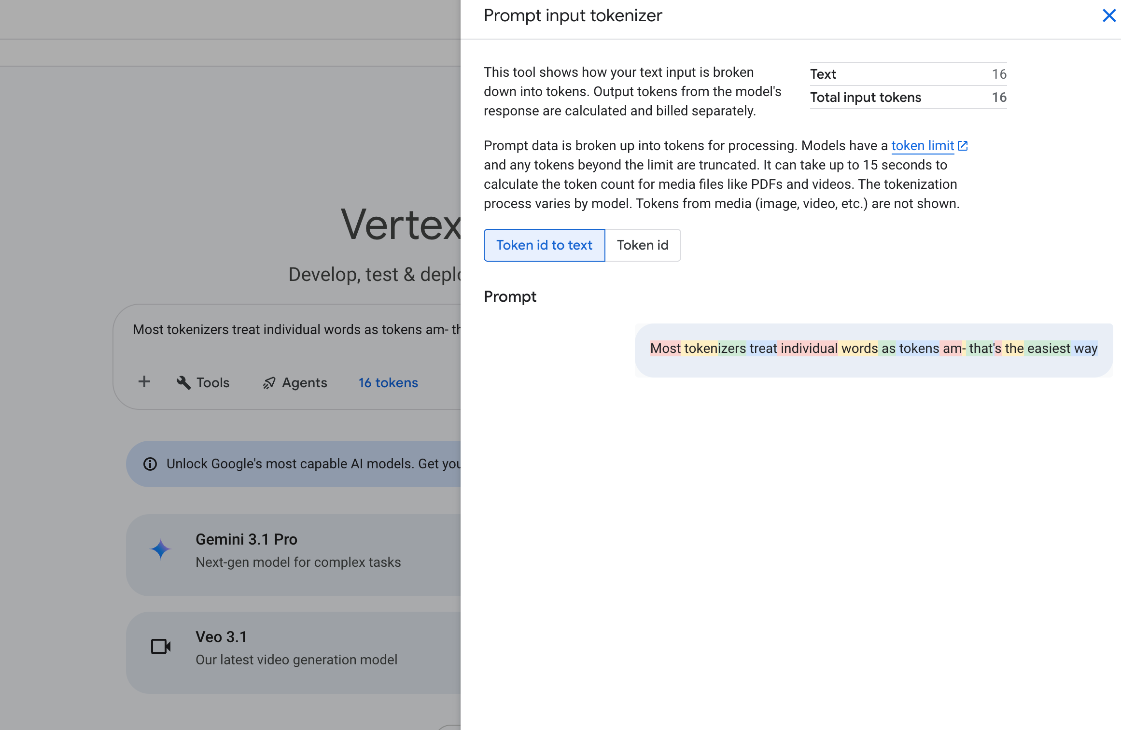Open the Tools menu label
This screenshot has height=730, width=1121.
pos(213,383)
